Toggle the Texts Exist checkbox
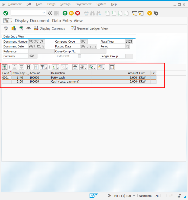 pyautogui.click(x=79, y=56)
